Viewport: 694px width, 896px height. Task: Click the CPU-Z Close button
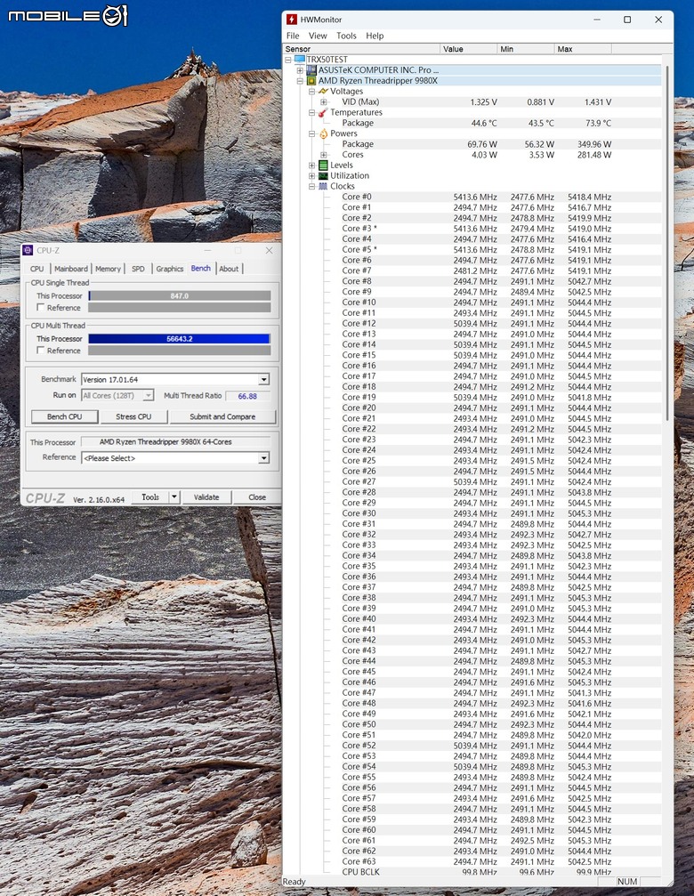[x=257, y=497]
